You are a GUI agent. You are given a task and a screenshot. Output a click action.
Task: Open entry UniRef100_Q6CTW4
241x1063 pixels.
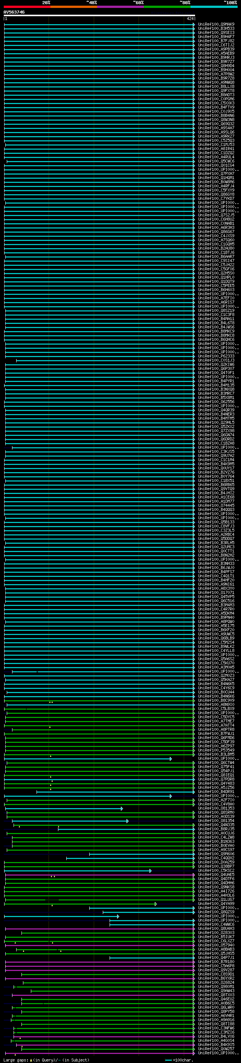tap(216, 762)
